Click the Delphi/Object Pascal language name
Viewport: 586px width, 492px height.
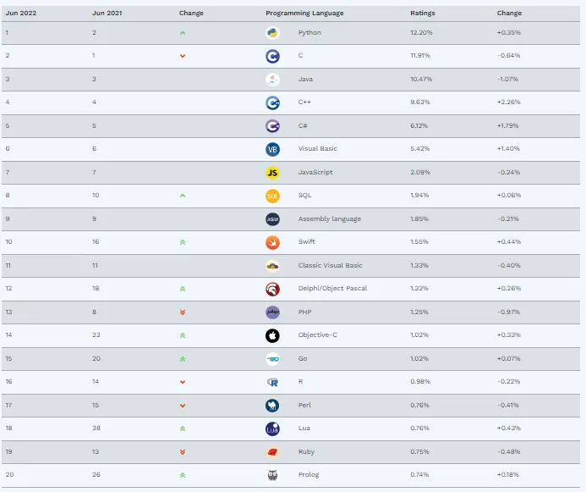tap(332, 289)
